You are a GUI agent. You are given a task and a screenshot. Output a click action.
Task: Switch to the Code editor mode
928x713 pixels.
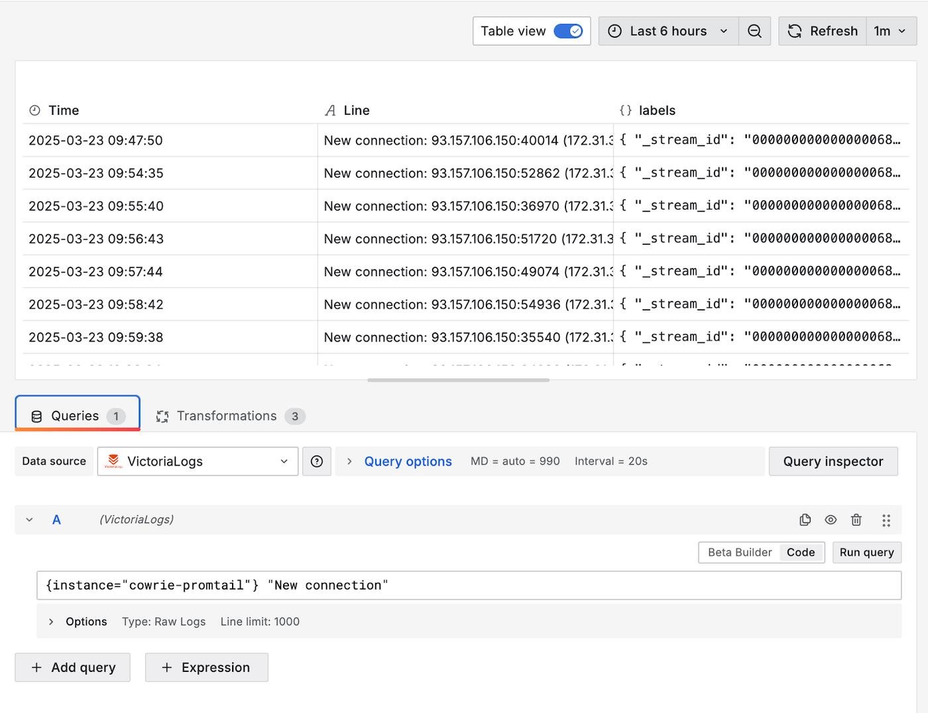pos(801,552)
